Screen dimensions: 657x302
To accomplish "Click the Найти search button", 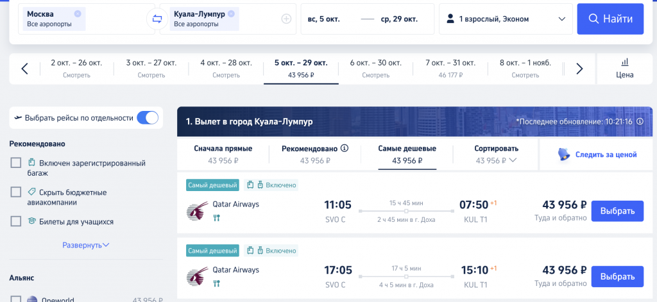I will (x=610, y=19).
